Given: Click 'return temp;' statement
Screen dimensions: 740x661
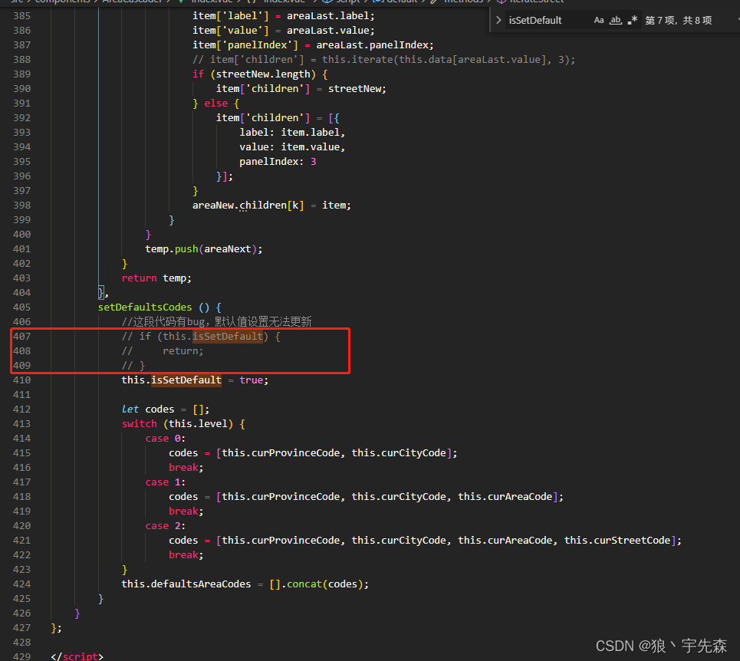Looking at the screenshot, I should click(x=156, y=278).
